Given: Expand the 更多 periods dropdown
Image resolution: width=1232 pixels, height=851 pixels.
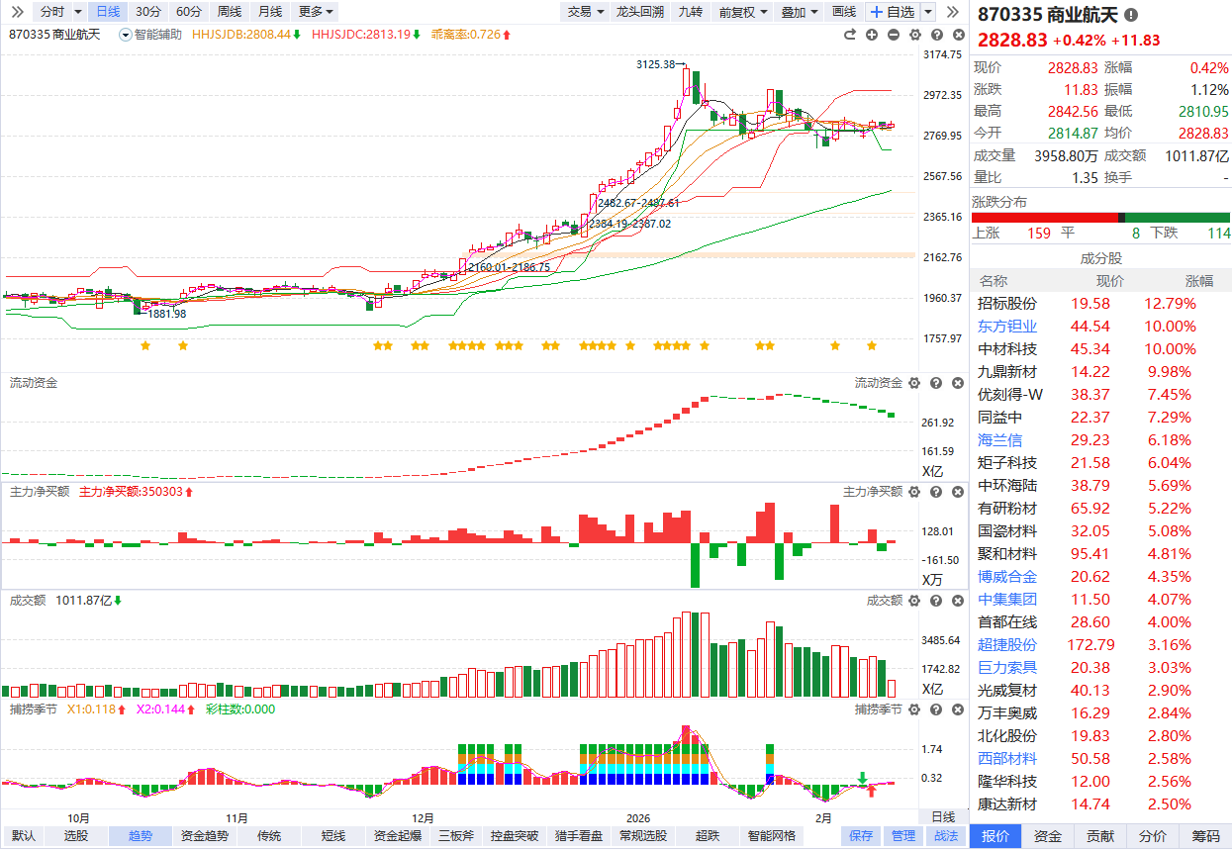Looking at the screenshot, I should [317, 12].
